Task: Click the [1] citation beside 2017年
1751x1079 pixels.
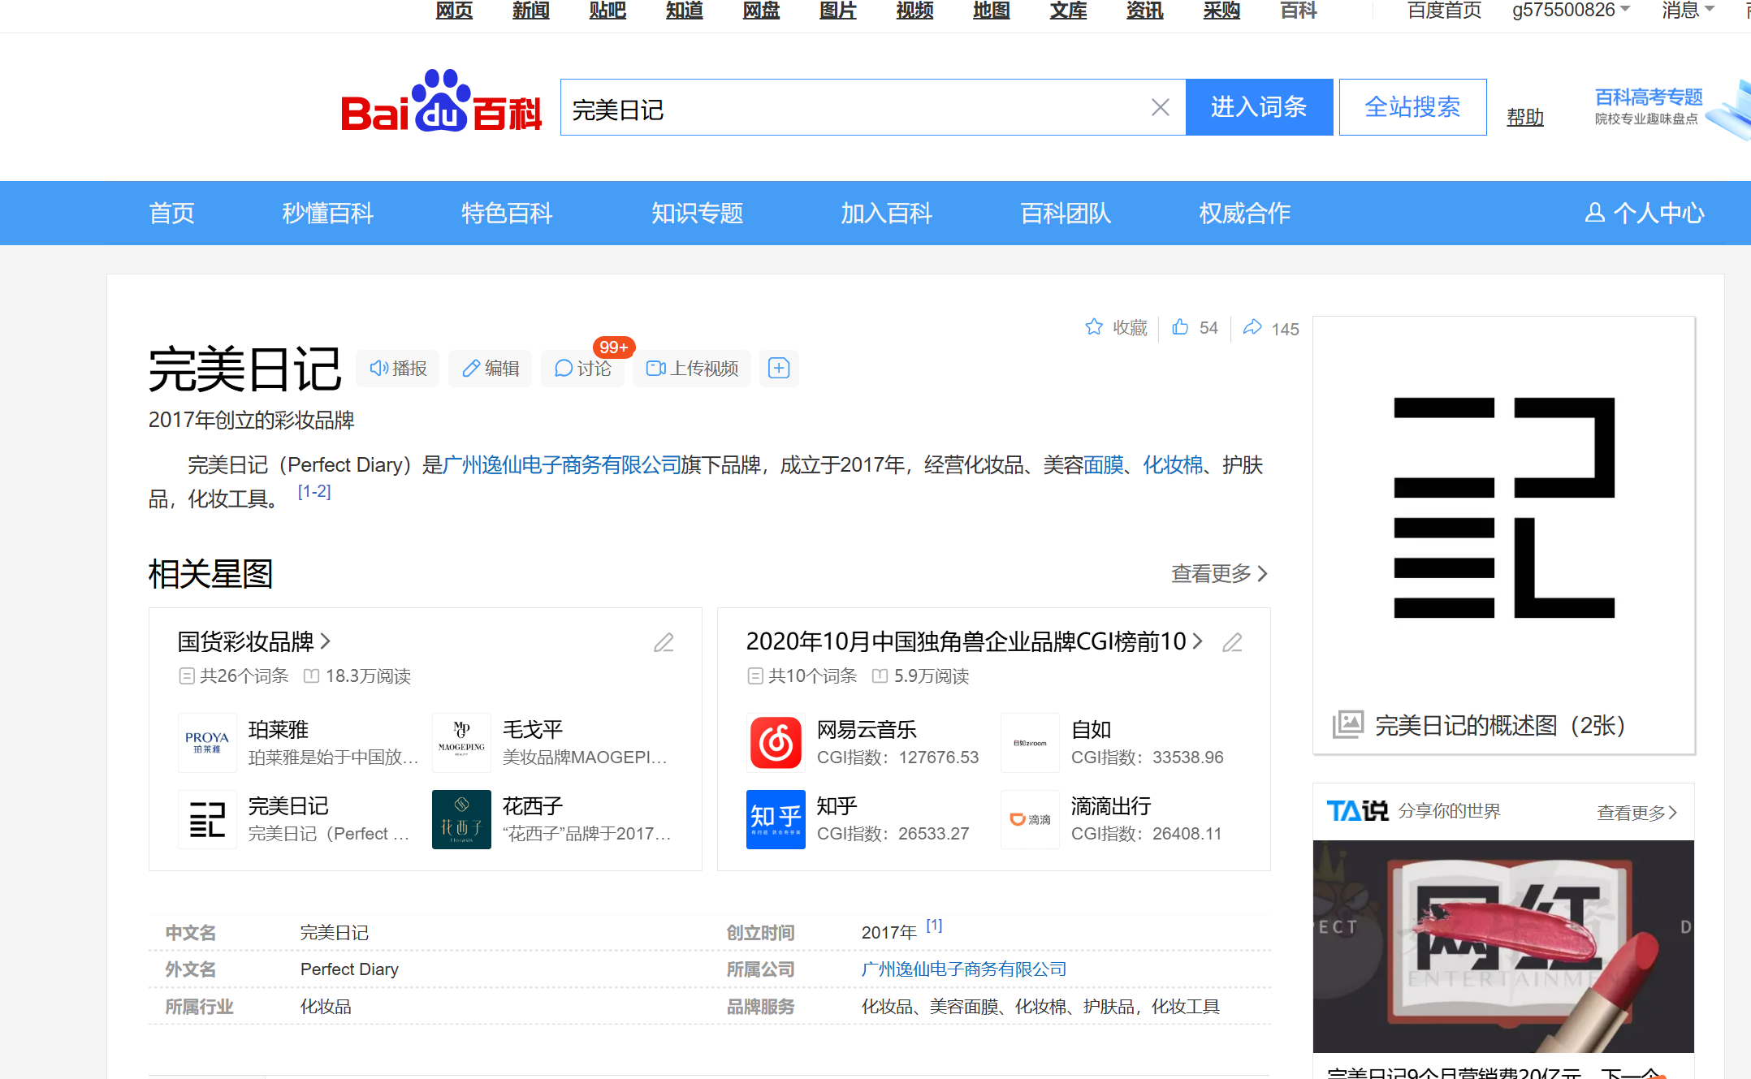Action: [935, 926]
